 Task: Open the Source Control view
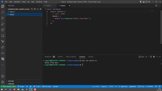click(3, 18)
